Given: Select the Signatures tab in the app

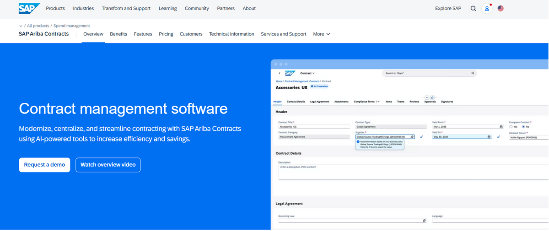Looking at the screenshot, I should [x=447, y=101].
